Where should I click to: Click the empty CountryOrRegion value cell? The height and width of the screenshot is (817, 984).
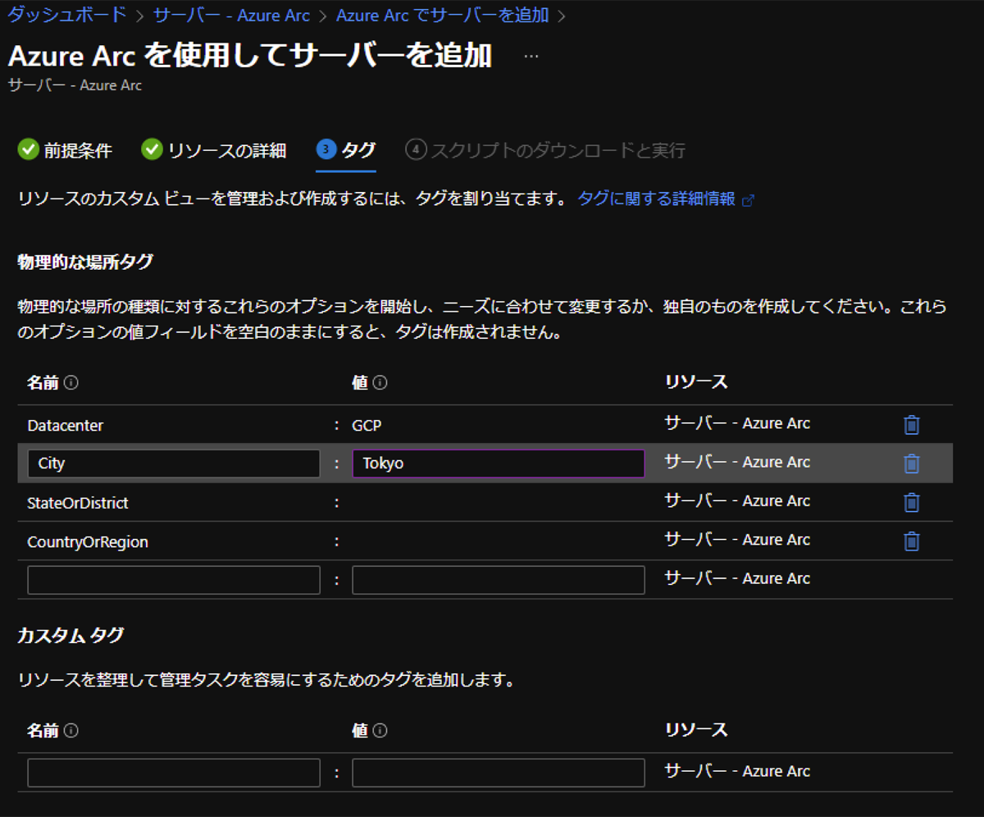(499, 541)
